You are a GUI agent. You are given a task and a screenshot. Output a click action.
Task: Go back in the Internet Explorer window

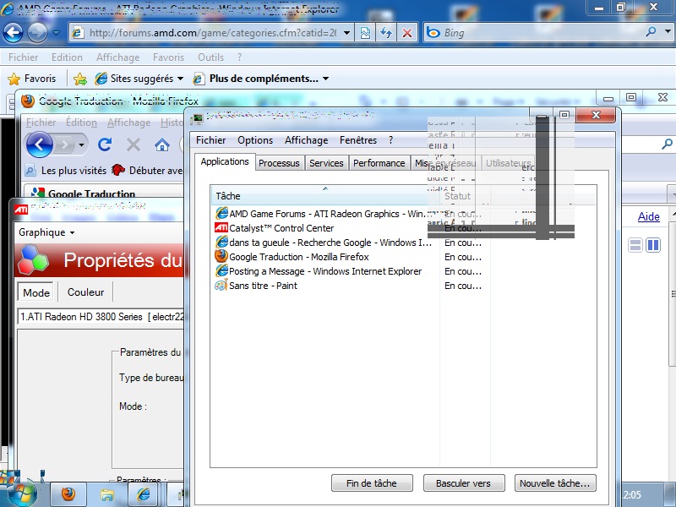pyautogui.click(x=13, y=33)
